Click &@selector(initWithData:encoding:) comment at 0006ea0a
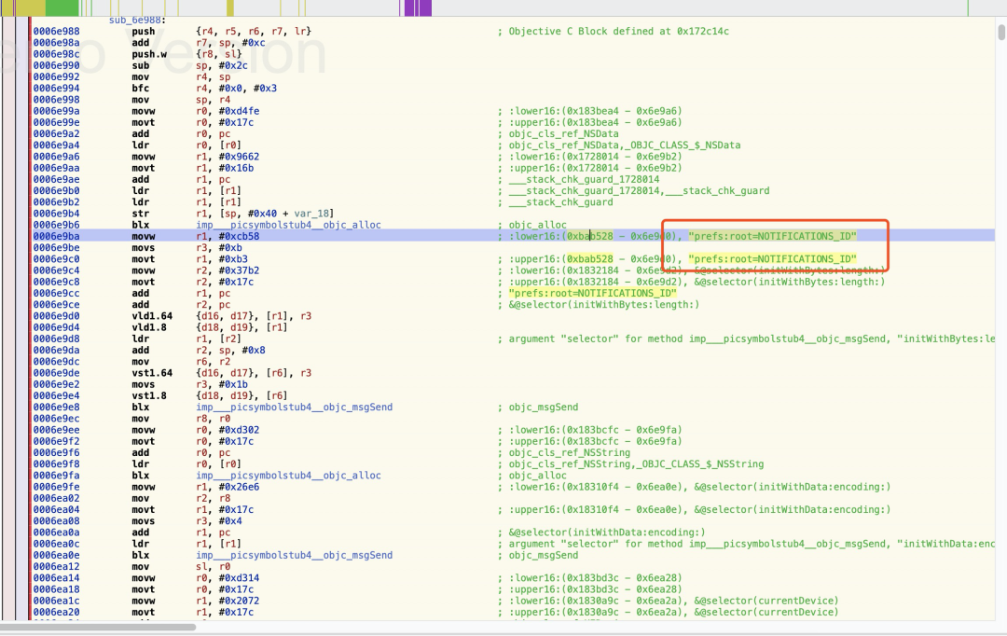Screen dimensions: 1007x636 (x=607, y=532)
